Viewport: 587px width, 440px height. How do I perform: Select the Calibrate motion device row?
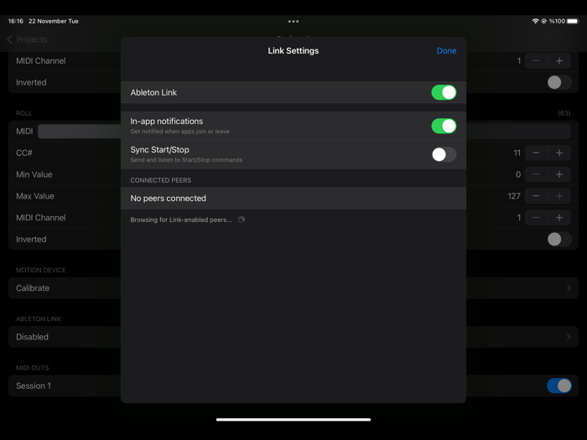point(293,288)
